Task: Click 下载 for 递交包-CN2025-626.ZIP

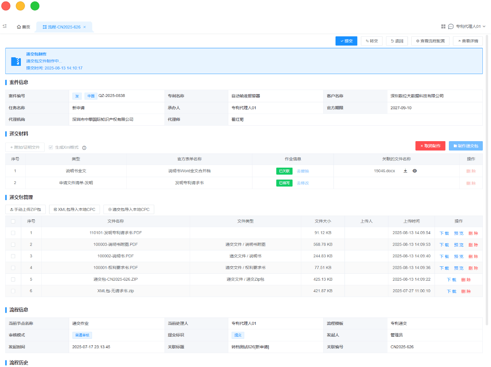Action: 451,280
